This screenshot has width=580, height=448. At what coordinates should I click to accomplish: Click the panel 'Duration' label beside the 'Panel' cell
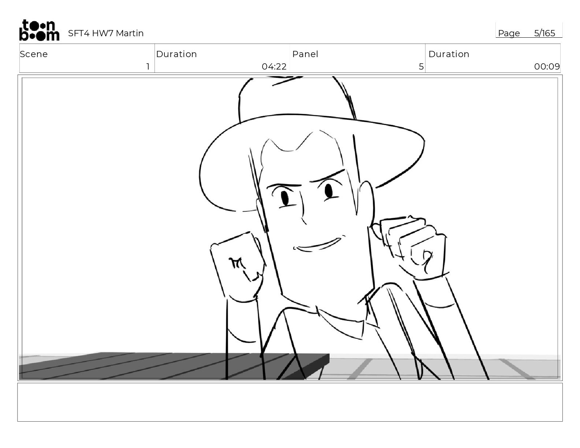(449, 54)
